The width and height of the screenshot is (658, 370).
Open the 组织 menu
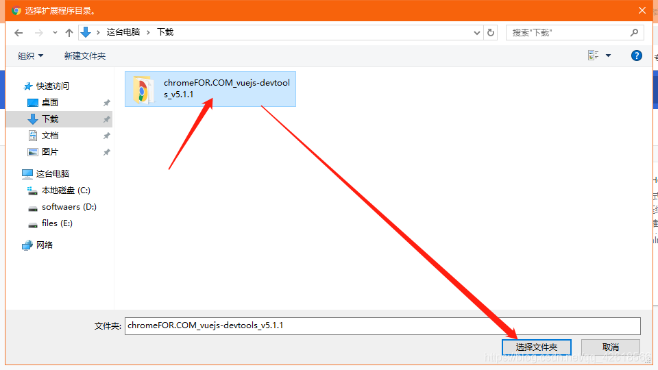click(30, 56)
